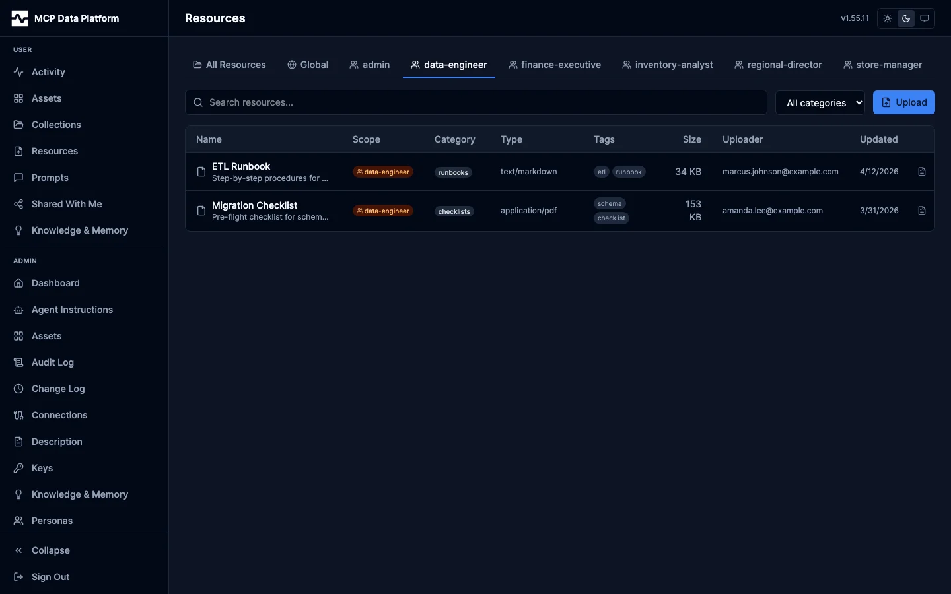
Task: Click the search resources input field
Action: pos(475,102)
